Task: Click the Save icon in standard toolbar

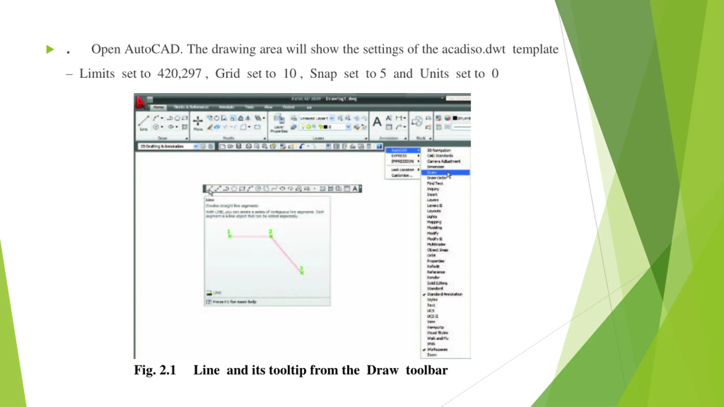Action: coord(239,146)
